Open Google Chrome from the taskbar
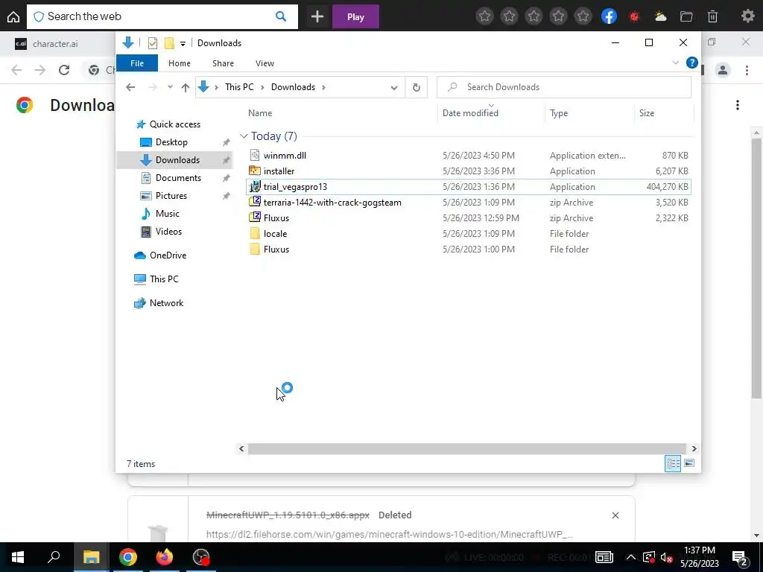Image resolution: width=763 pixels, height=572 pixels. coord(128,557)
